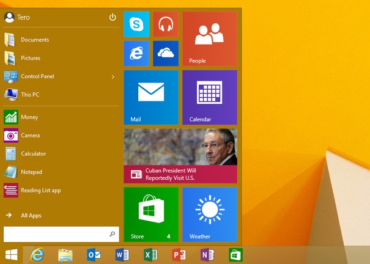Image resolution: width=370 pixels, height=264 pixels.
Task: Launch the Money app
Action: coord(61,117)
